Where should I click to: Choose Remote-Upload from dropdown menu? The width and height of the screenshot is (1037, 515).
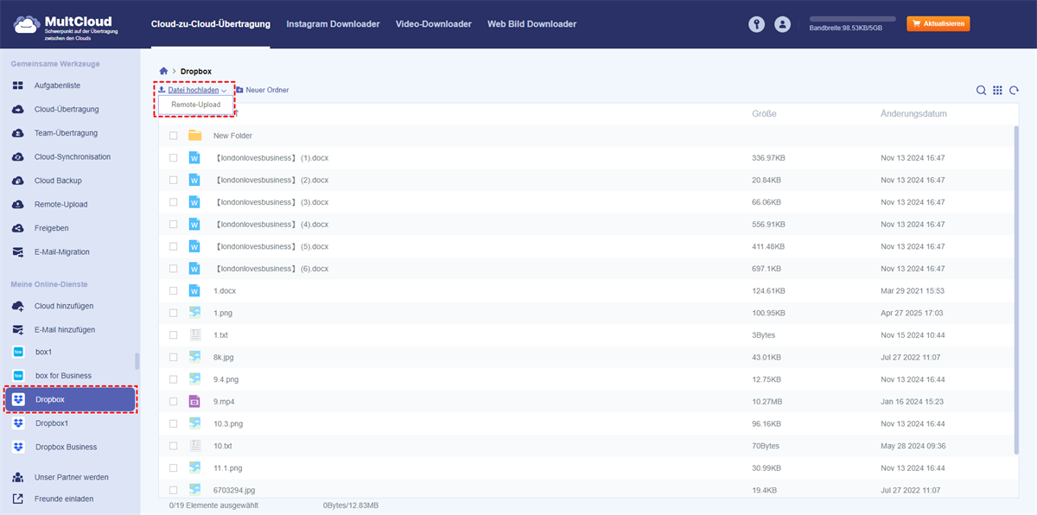pos(196,105)
